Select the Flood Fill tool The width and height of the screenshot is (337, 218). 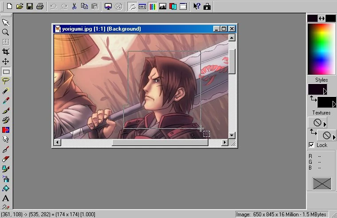(x=6, y=188)
